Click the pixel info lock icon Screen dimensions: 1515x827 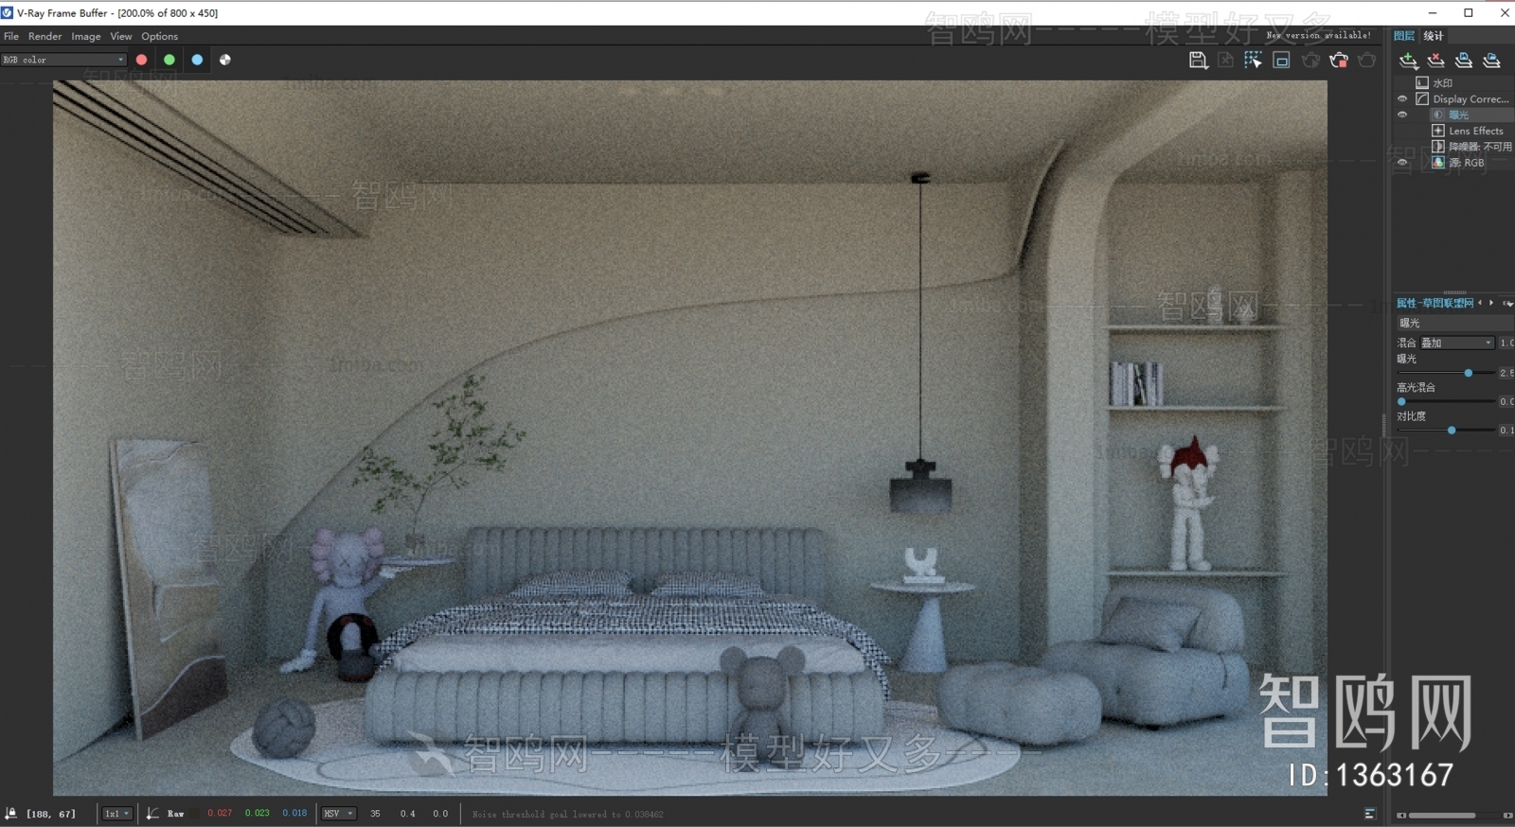pos(11,813)
